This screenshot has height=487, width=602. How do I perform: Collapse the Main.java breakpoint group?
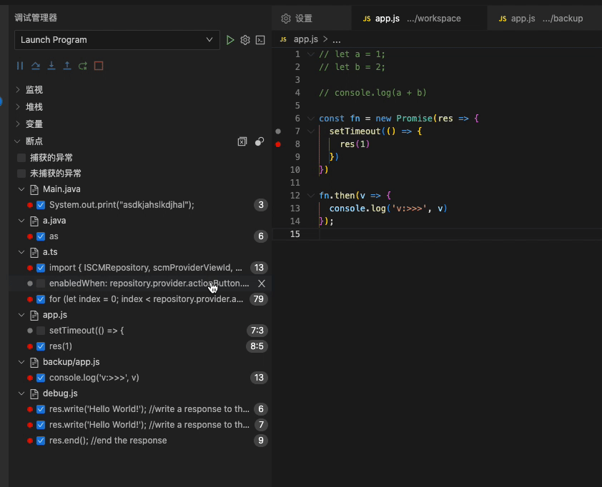click(21, 189)
